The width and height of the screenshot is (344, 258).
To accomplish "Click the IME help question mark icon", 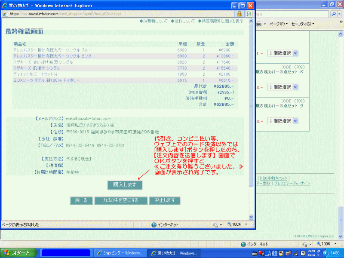I will tap(303, 253).
